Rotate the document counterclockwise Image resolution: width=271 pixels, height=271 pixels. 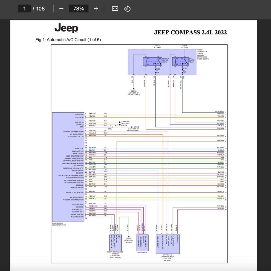tap(127, 9)
